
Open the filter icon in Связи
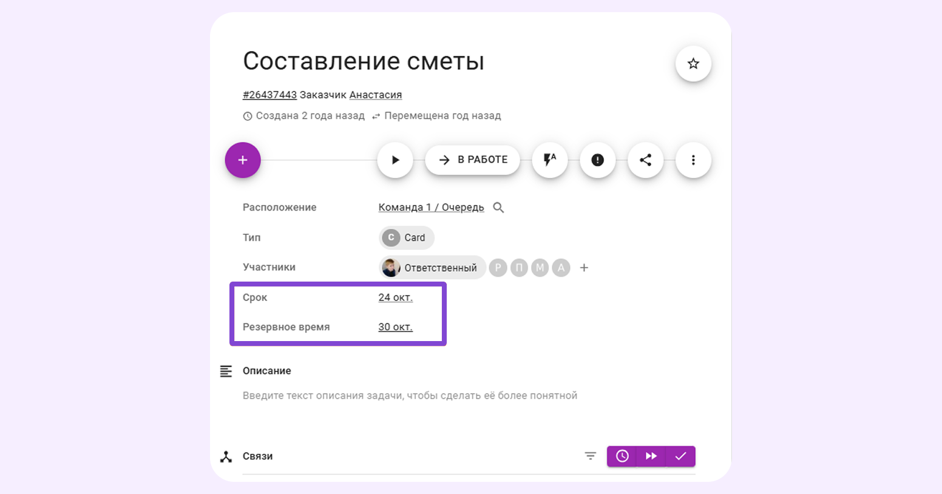coord(590,456)
